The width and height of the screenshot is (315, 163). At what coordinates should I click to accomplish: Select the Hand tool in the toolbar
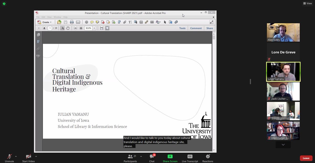tap(68, 28)
